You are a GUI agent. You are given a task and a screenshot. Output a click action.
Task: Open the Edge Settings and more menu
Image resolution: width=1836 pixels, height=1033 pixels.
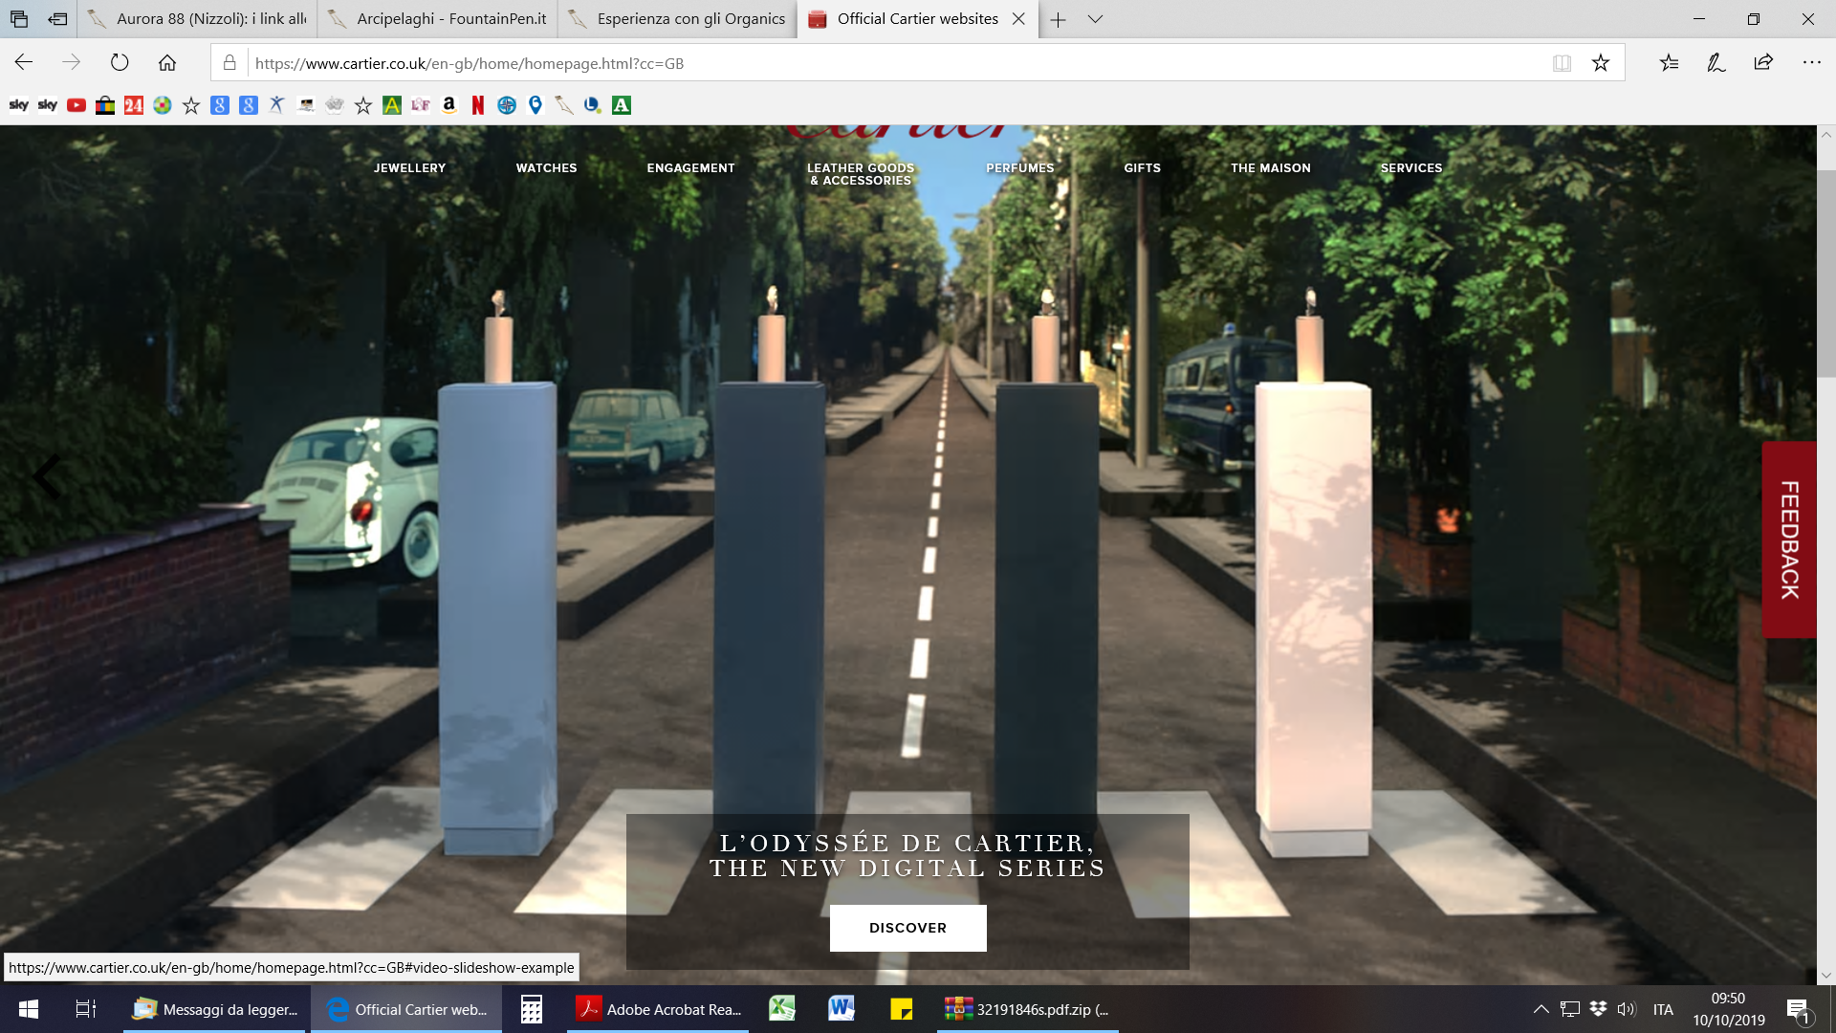pos(1811,63)
